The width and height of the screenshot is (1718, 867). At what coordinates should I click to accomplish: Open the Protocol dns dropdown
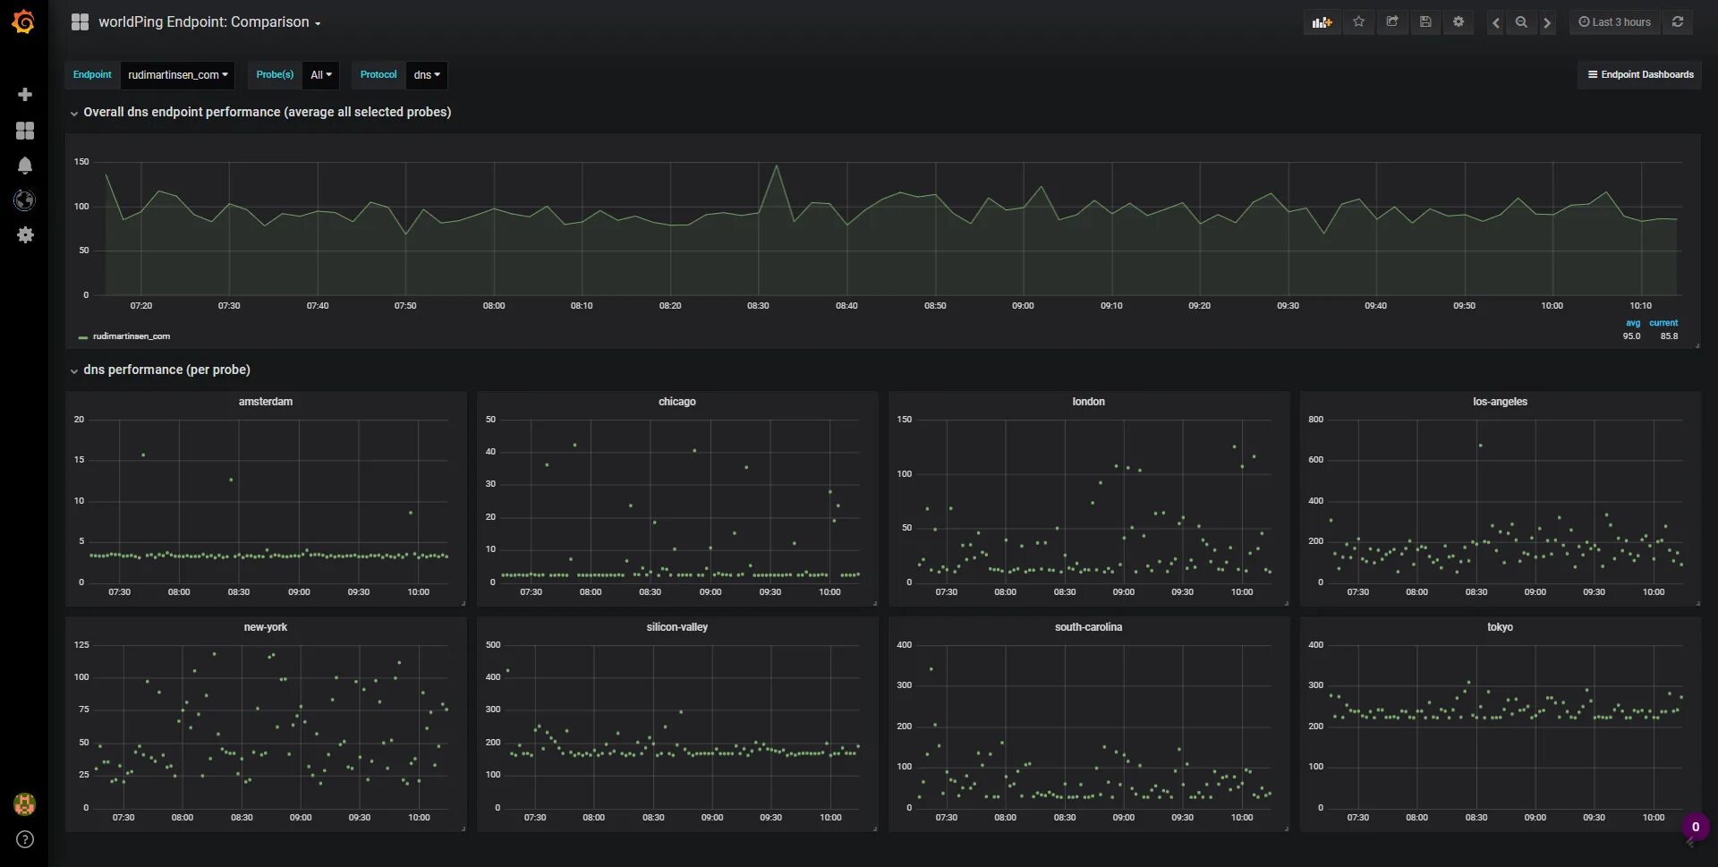click(x=427, y=75)
